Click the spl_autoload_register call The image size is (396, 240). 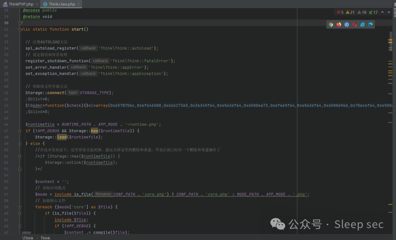click(51, 48)
